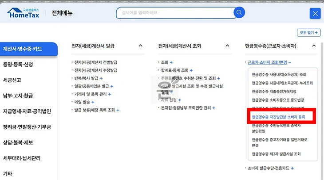Open 현금영수증 중고차거래를 일반거래로 변경
This screenshot has width=324, height=180.
(279, 142)
